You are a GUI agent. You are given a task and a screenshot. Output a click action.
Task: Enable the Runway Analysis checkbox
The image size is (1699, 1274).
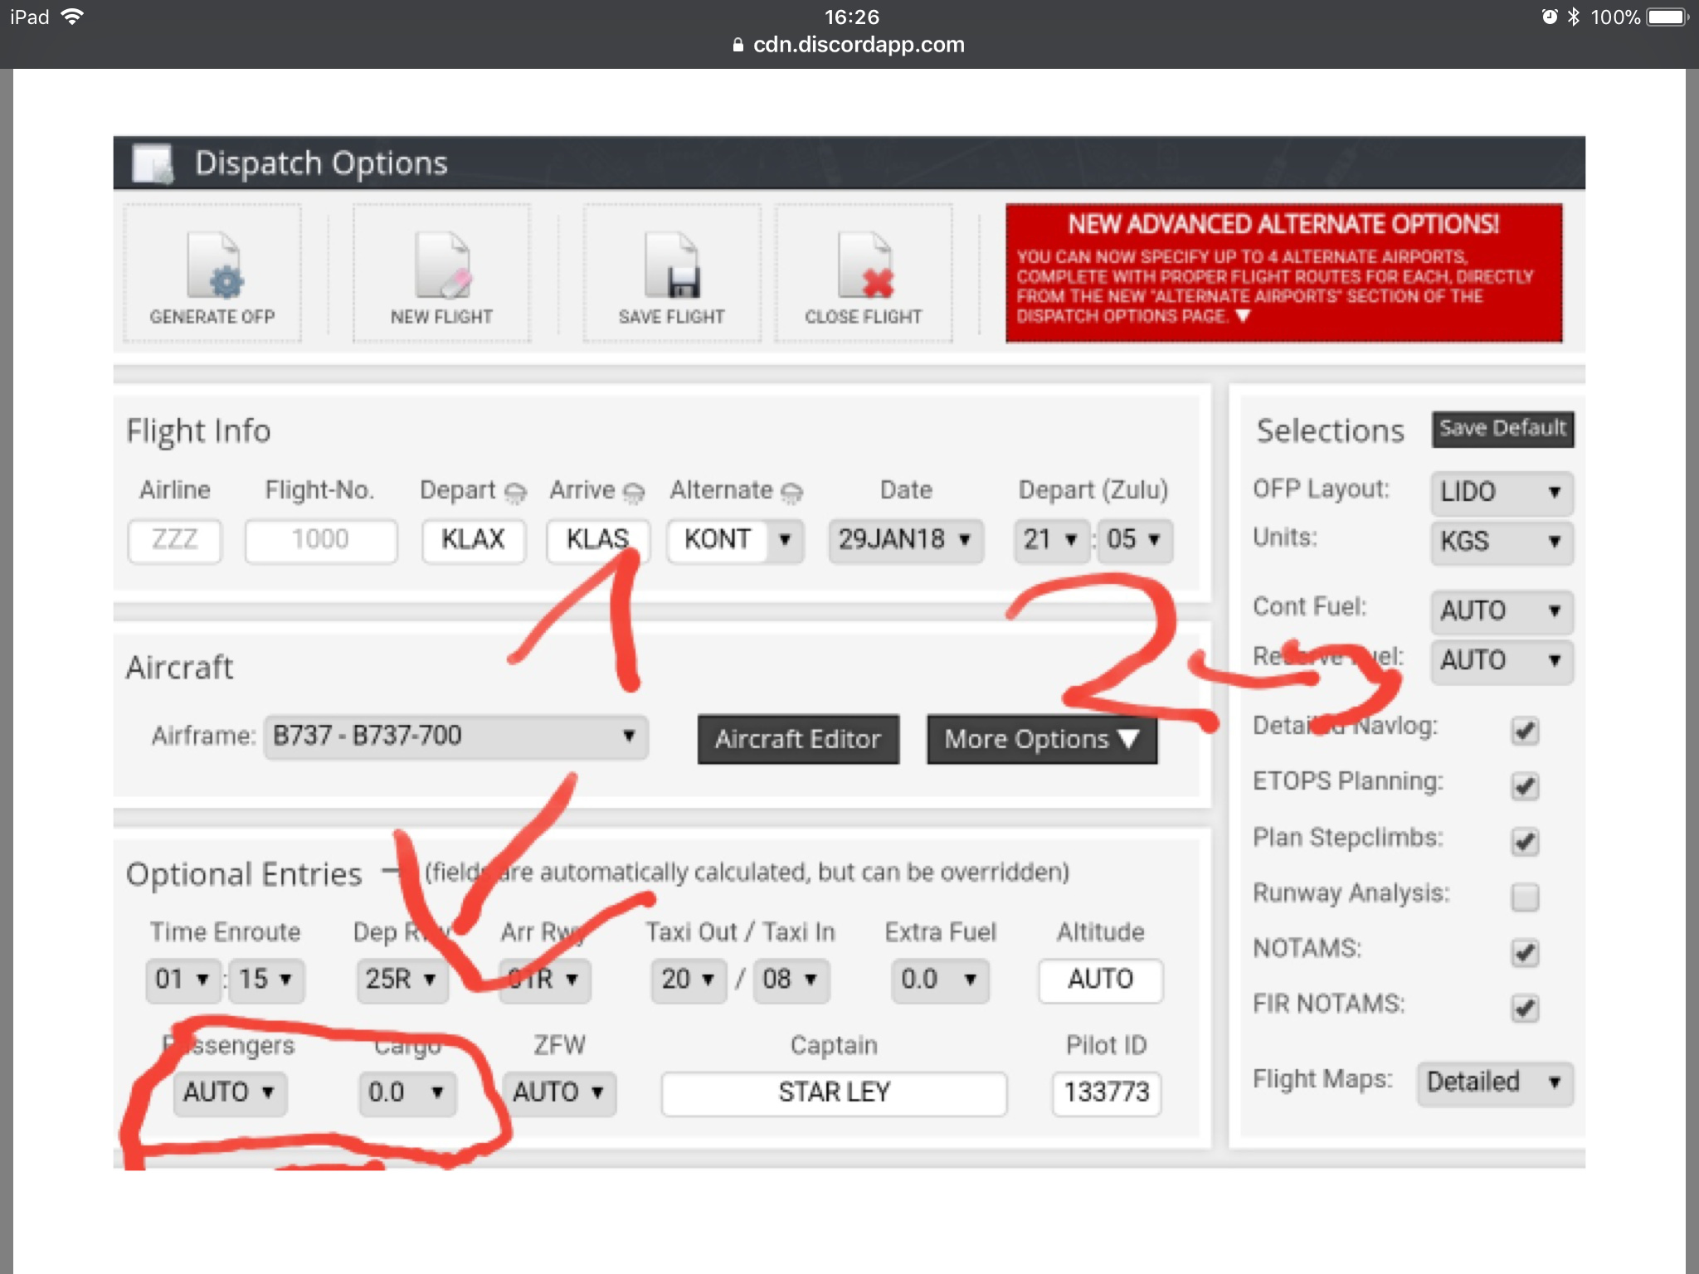point(1525,897)
